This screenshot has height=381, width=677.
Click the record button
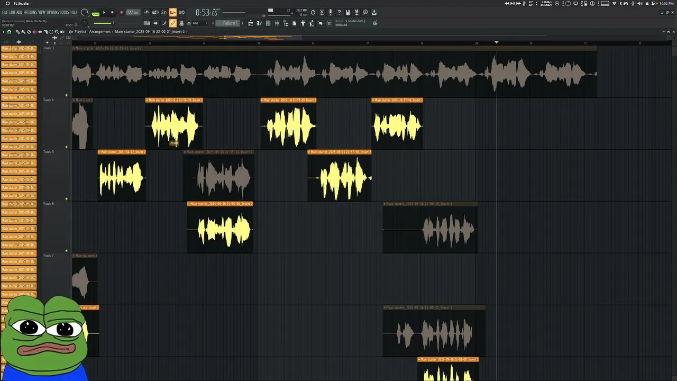122,12
